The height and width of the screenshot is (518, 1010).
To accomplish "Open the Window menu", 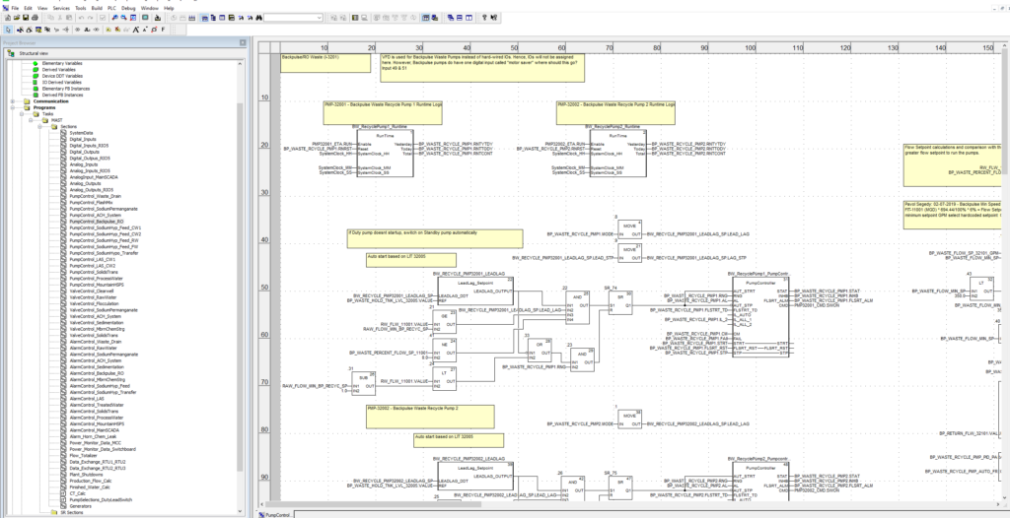I will point(150,8).
